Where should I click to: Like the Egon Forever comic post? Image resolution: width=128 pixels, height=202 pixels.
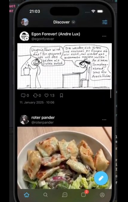click(46, 95)
